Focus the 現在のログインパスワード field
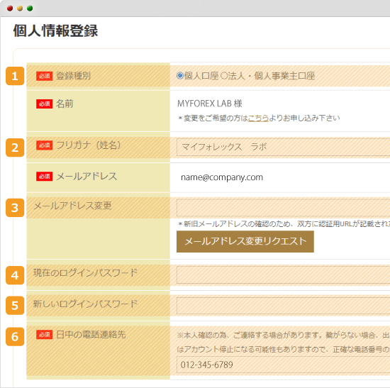The height and width of the screenshot is (388, 390). [283, 275]
